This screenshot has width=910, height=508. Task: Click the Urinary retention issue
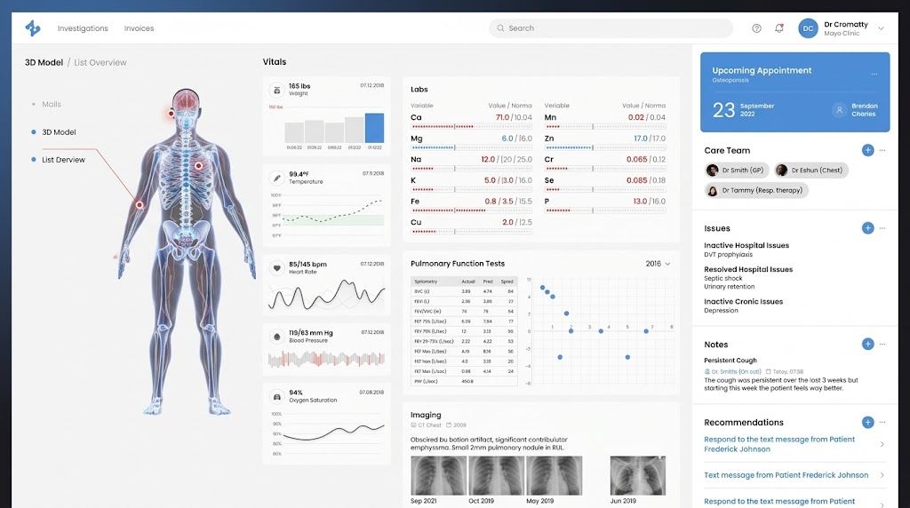click(730, 287)
